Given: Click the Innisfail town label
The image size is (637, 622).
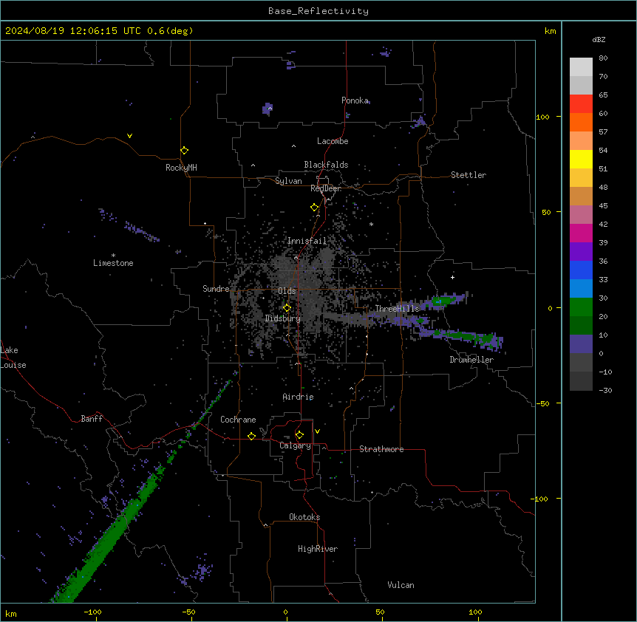Looking at the screenshot, I should point(307,241).
